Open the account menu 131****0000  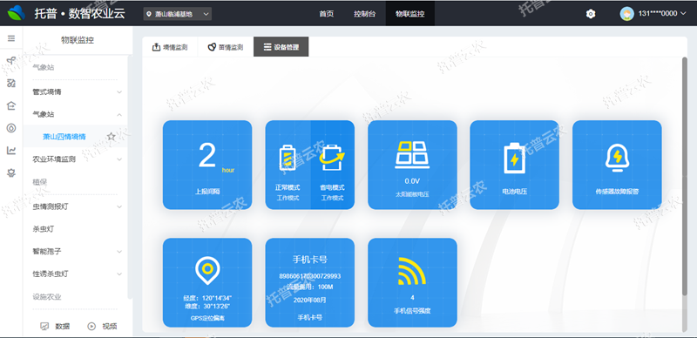(662, 14)
